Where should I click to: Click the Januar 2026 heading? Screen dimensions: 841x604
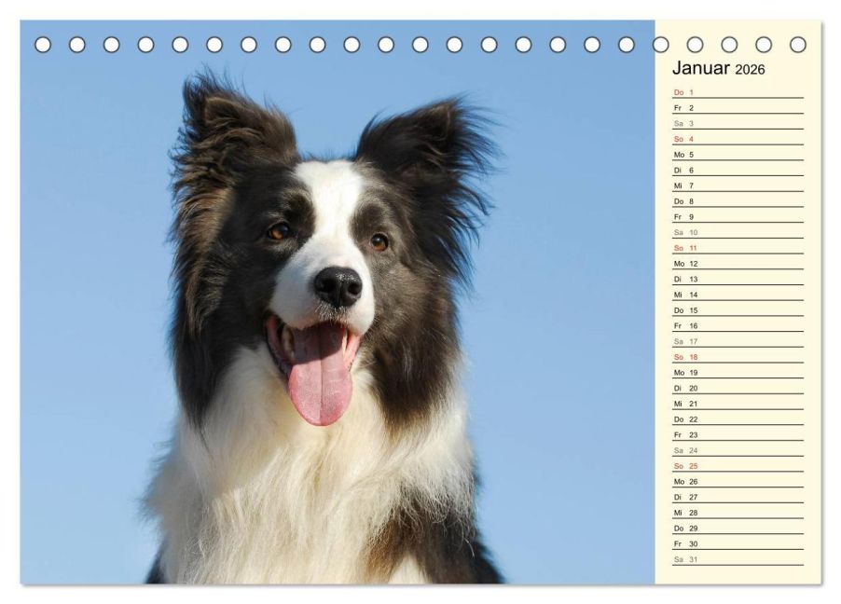pos(718,68)
